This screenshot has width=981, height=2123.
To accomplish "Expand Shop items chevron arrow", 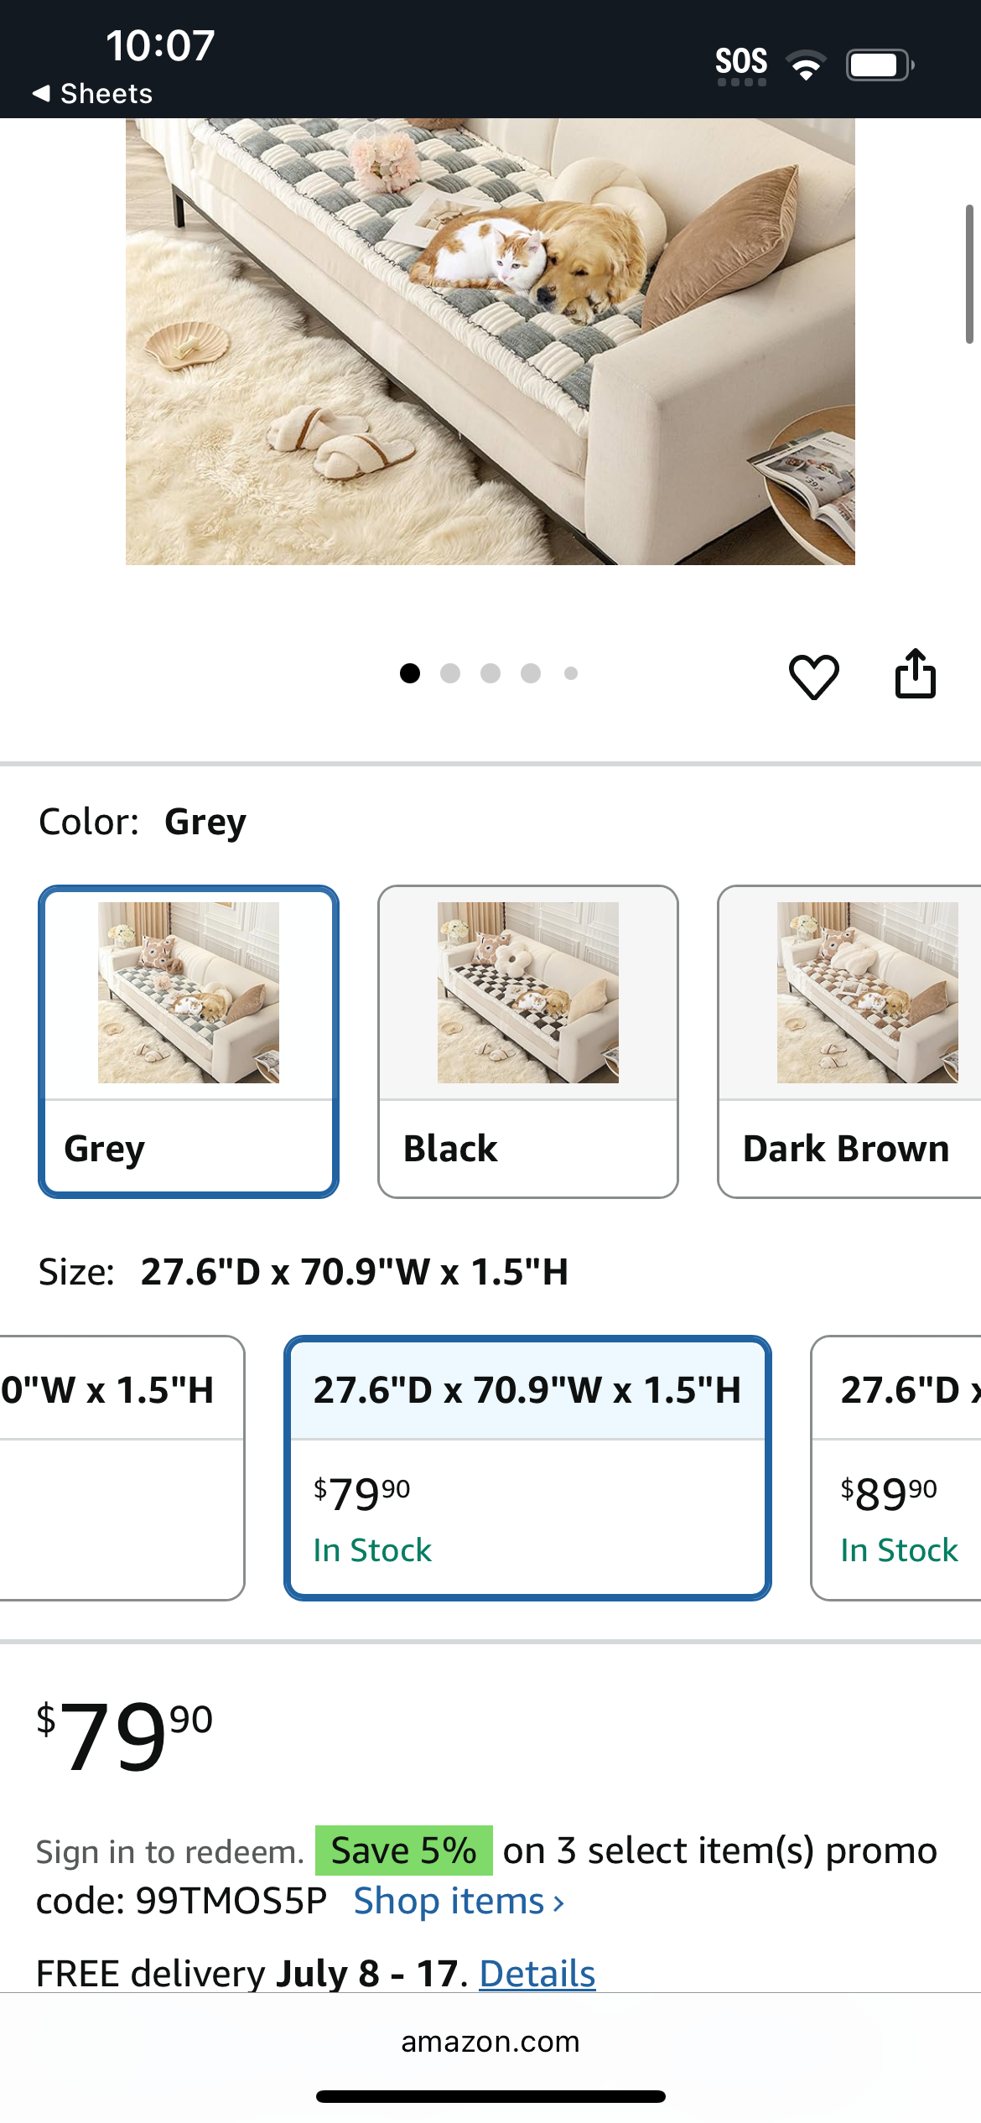I will coord(558,1903).
